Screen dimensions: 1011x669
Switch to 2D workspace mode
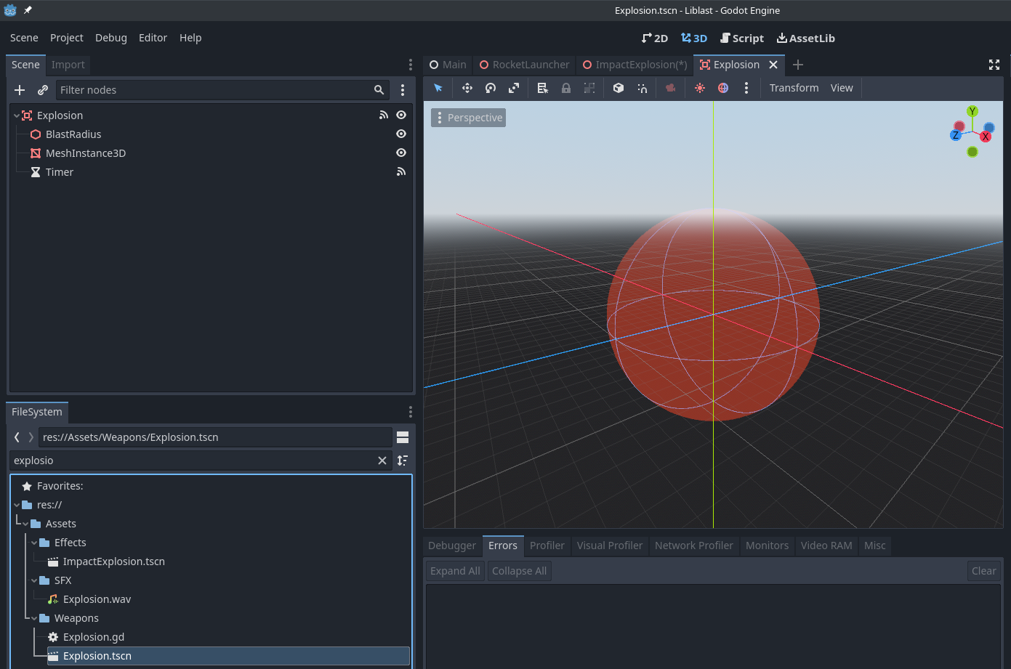point(654,38)
